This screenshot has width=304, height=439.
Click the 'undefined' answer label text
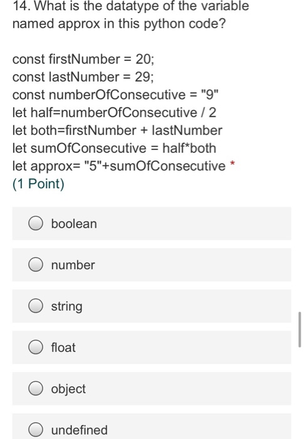click(79, 430)
